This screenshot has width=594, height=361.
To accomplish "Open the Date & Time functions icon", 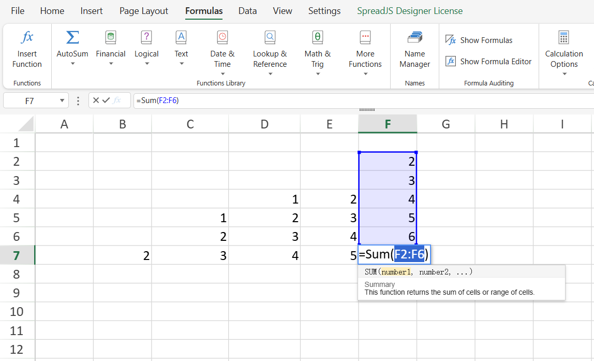I will pos(222,37).
